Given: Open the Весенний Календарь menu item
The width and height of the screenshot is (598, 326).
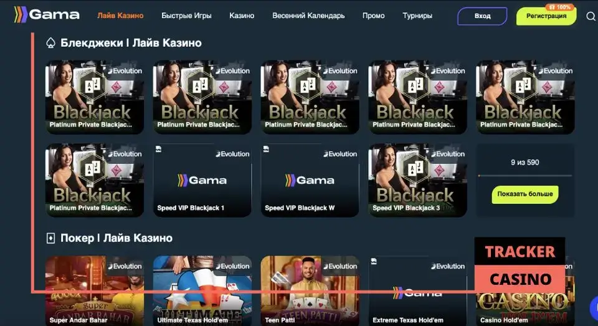Looking at the screenshot, I should click(x=308, y=16).
